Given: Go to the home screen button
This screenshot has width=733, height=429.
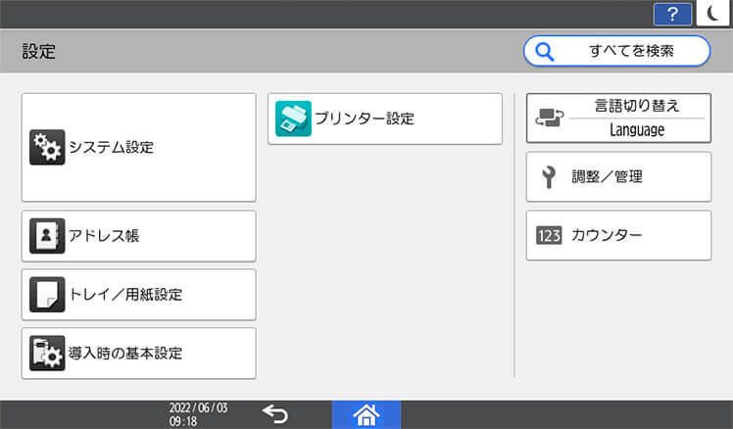Looking at the screenshot, I should tap(366, 414).
